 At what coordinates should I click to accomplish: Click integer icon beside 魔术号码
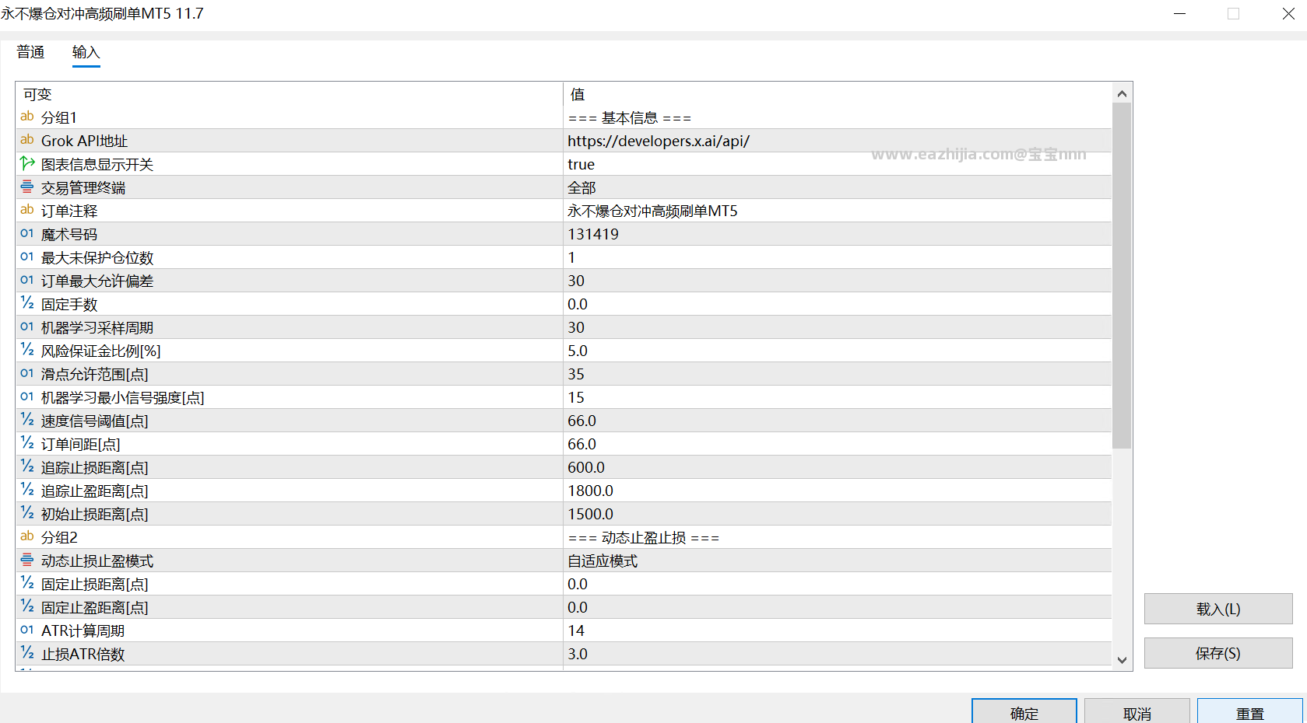[27, 233]
